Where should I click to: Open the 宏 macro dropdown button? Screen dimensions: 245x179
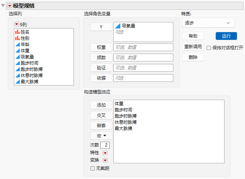pyautogui.click(x=101, y=136)
